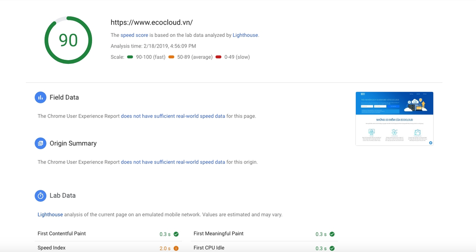Open the speed score link
Screen dimensions: 476x252
click(x=134, y=35)
